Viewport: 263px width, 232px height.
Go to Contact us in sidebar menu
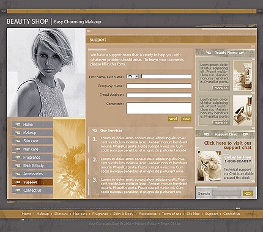(32, 190)
